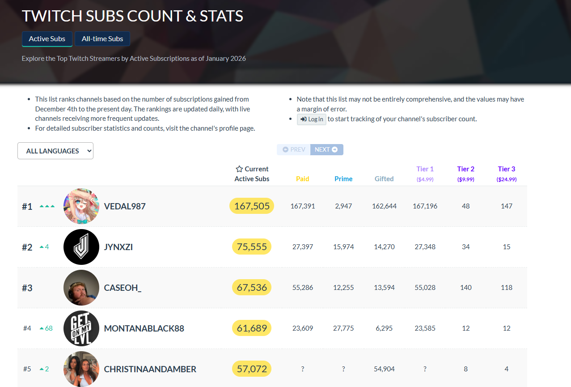Click the triple up-arrow trend icon for VEDAL987
The width and height of the screenshot is (571, 387).
[47, 206]
